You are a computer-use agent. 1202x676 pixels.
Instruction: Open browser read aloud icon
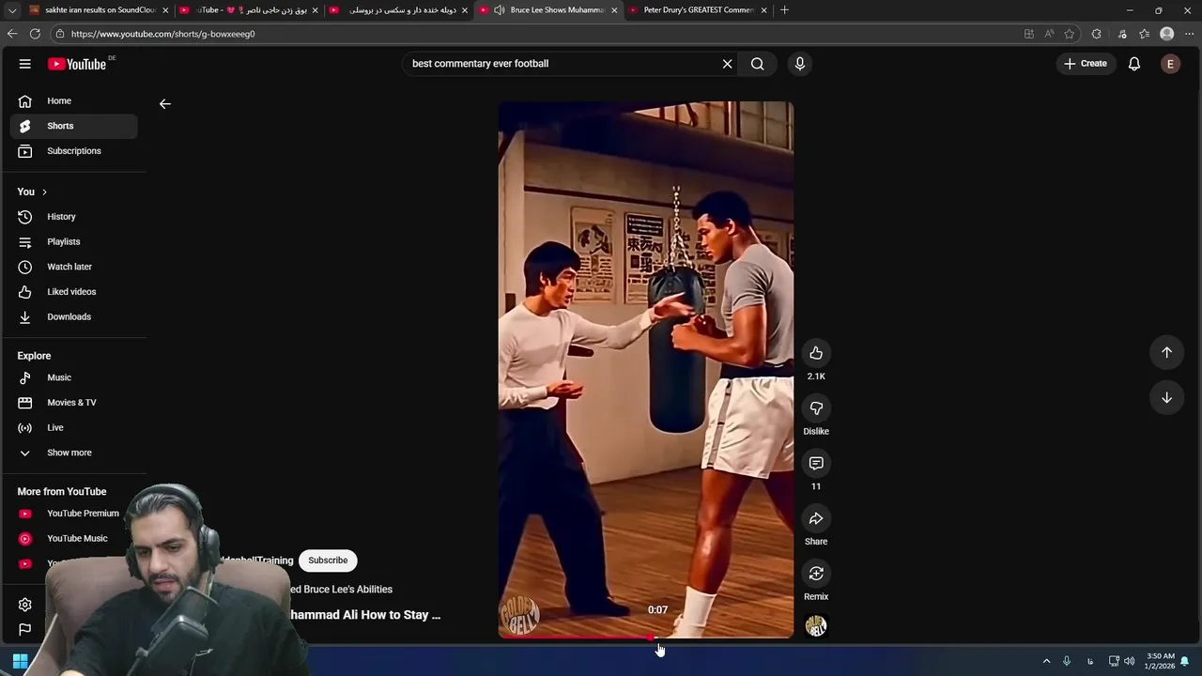pyautogui.click(x=1049, y=34)
